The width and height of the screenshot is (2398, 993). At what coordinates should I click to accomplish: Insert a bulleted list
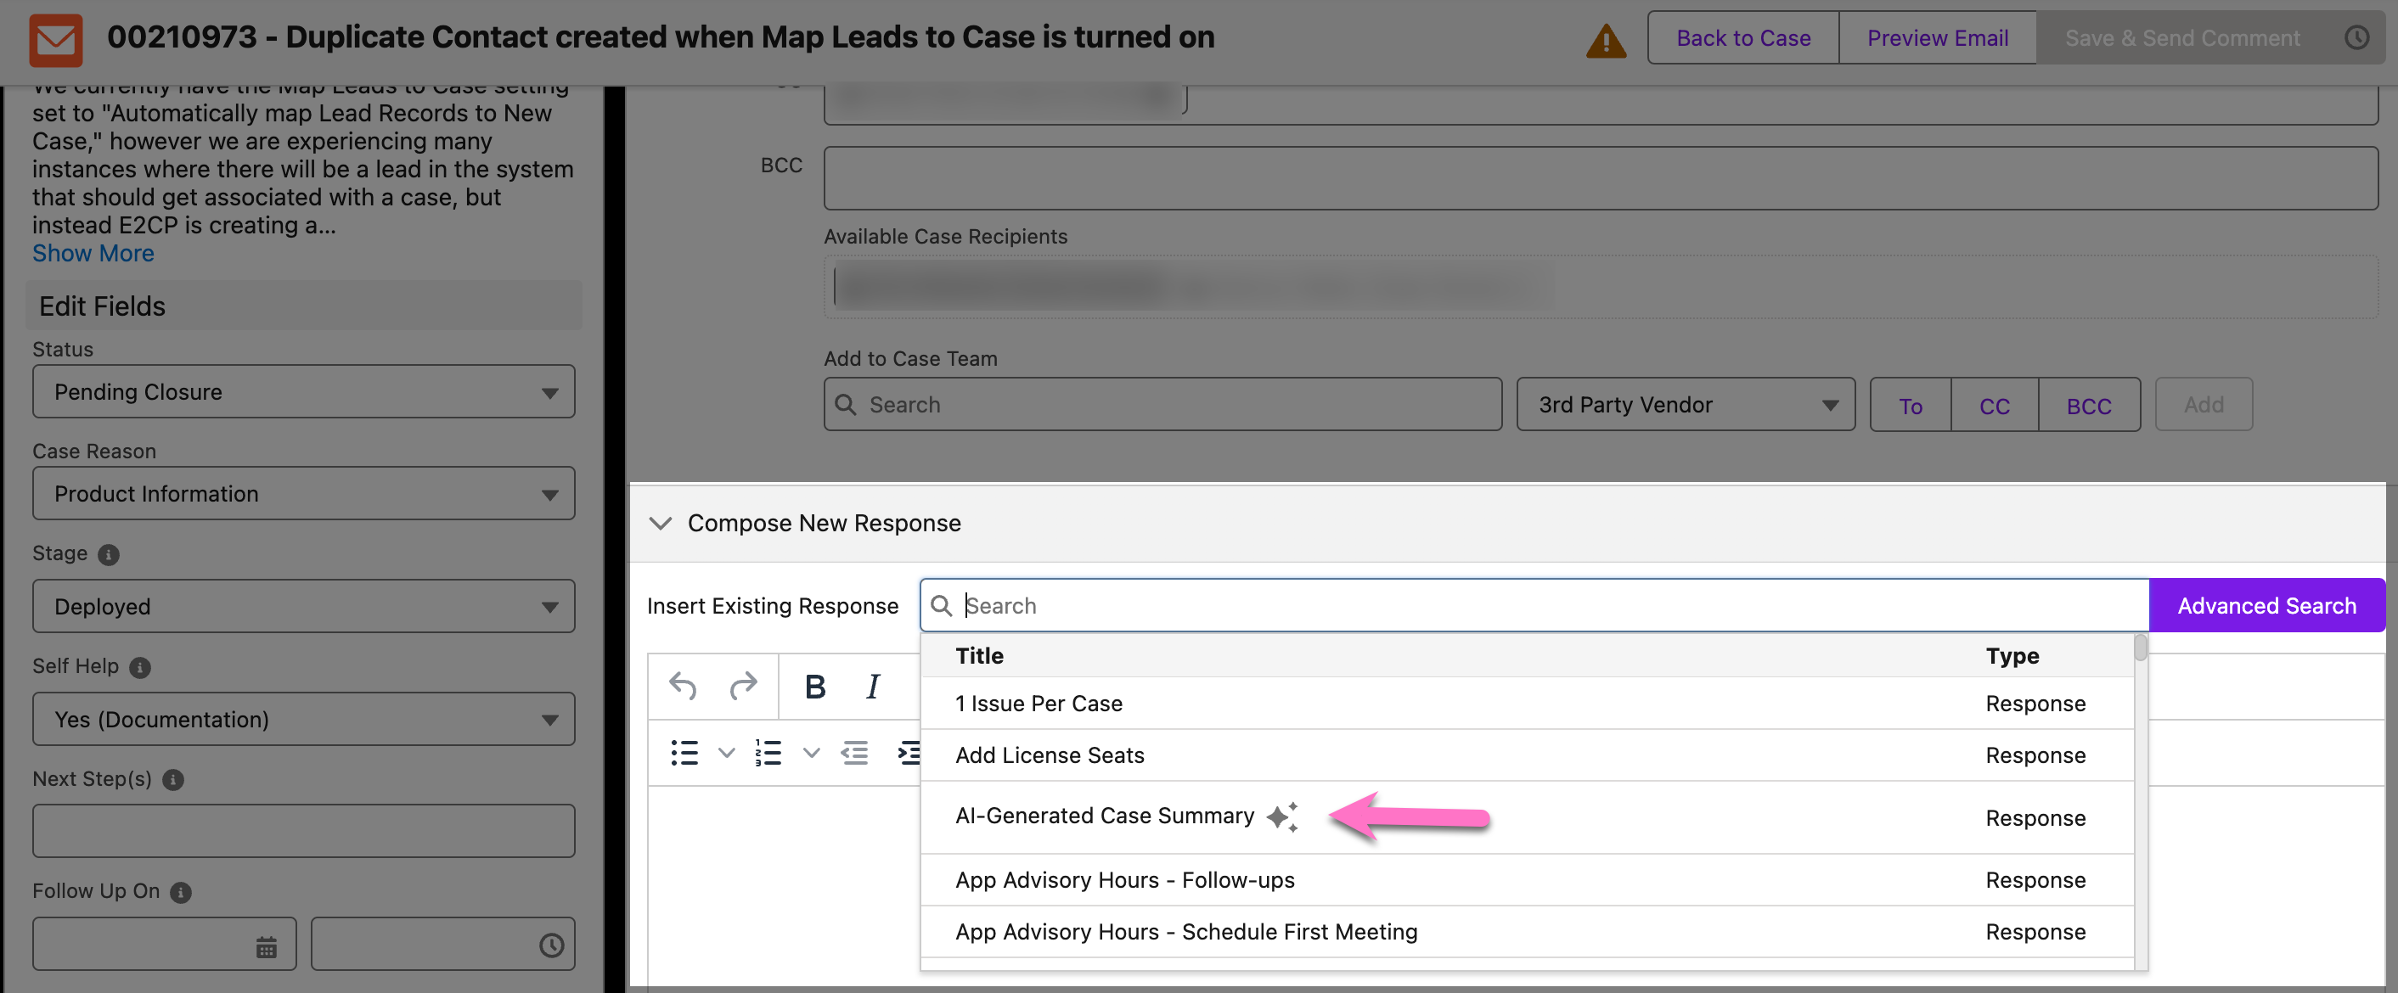pos(684,753)
